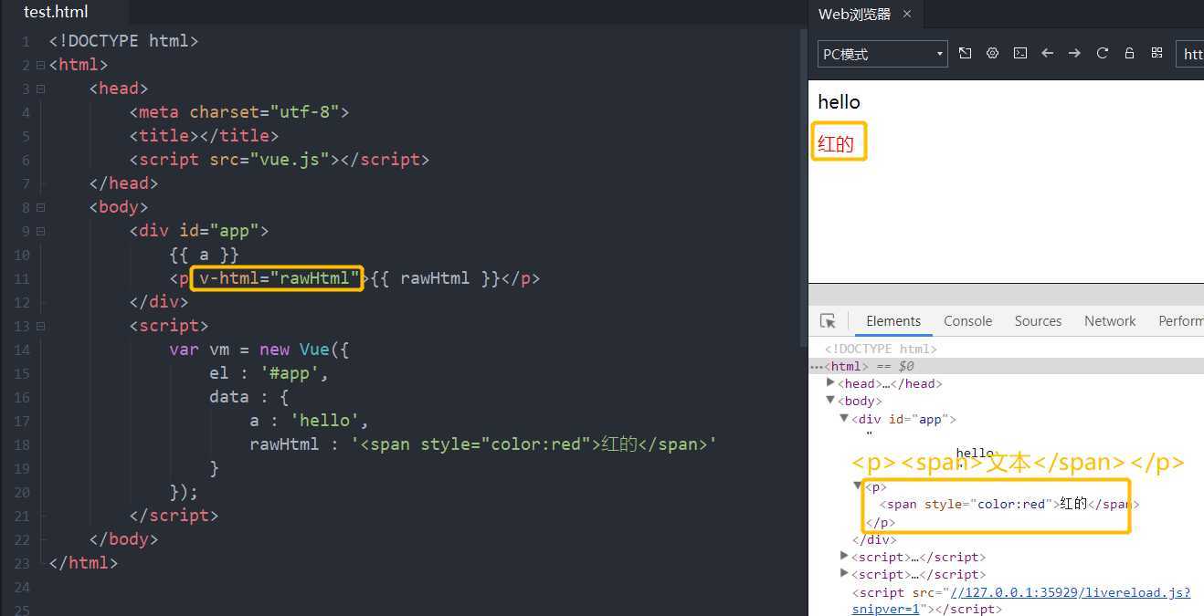Click the meta charset="utf-8" code line
The image size is (1204, 616).
[x=238, y=112]
